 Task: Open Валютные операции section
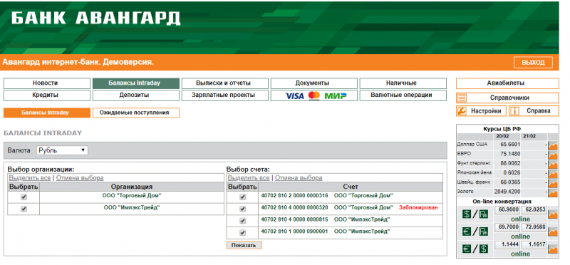403,95
